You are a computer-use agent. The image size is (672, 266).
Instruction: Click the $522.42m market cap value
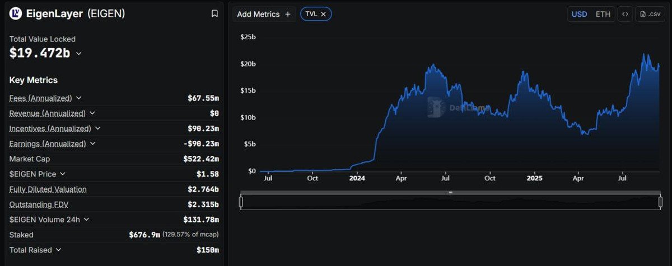coord(201,159)
